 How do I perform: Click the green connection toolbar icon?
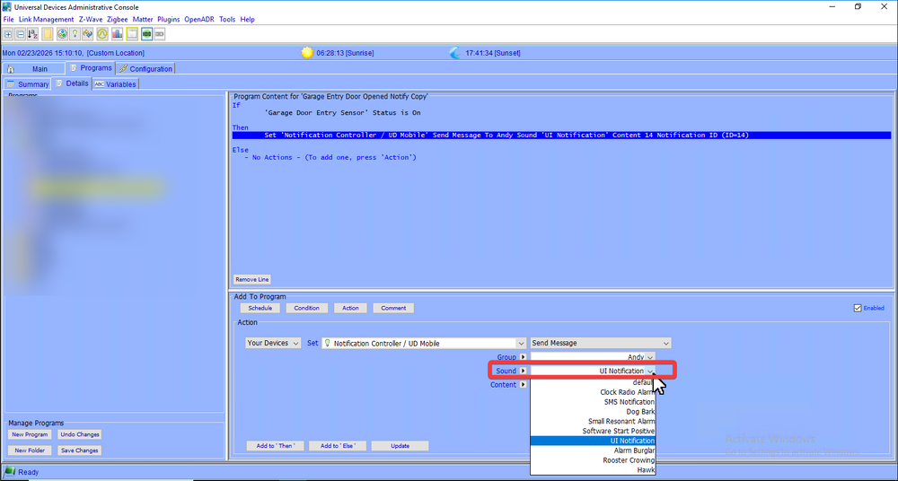coord(146,34)
